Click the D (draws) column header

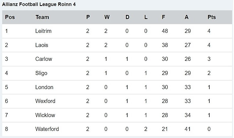click(x=127, y=17)
